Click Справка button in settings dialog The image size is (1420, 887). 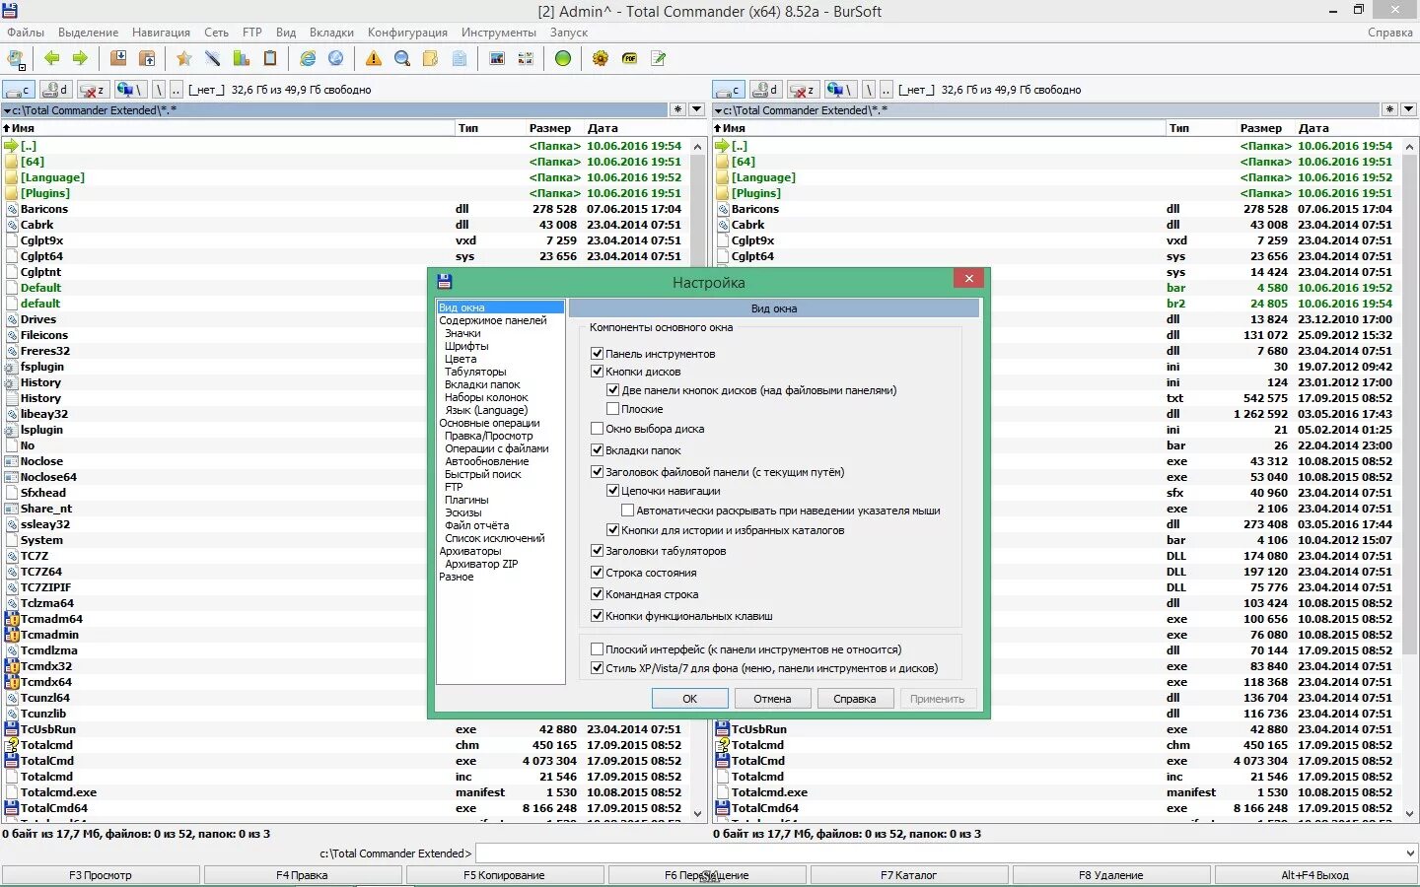[854, 699]
